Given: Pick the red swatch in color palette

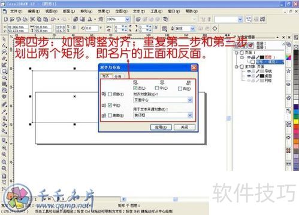Looking at the screenshot, I should point(296,127).
